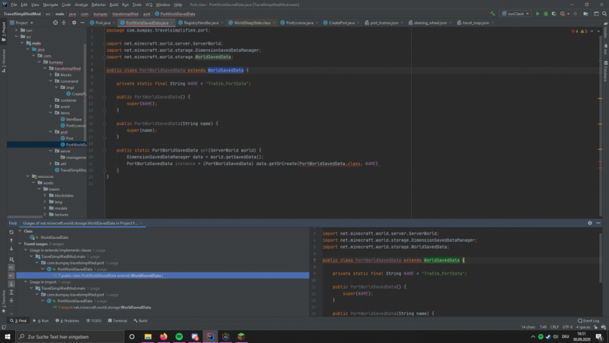Image resolution: width=609 pixels, height=343 pixels.
Task: Toggle show read access filter
Action: pyautogui.click(x=11, y=267)
